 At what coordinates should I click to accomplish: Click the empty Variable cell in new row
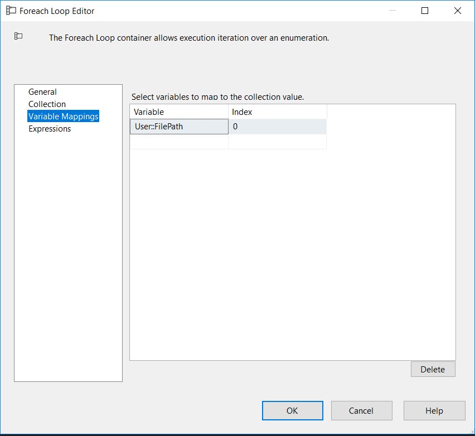tap(179, 142)
